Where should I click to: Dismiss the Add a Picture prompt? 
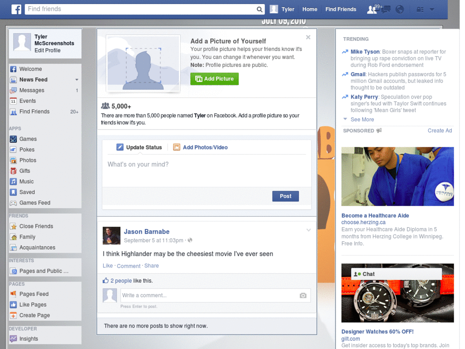click(308, 37)
